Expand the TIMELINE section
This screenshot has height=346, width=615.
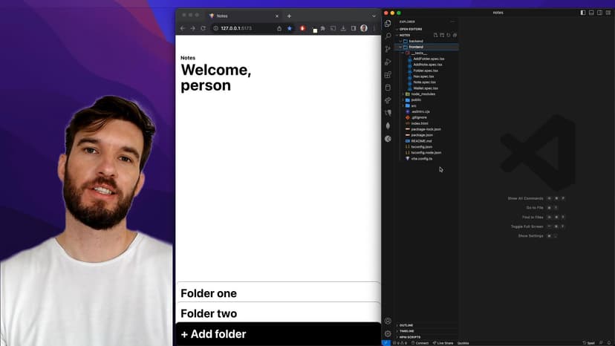pos(406,331)
